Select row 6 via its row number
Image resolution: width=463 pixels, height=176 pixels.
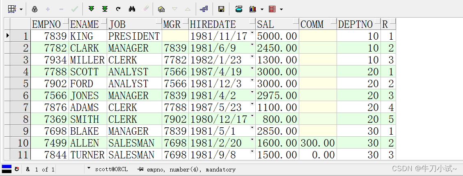[x=20, y=95]
